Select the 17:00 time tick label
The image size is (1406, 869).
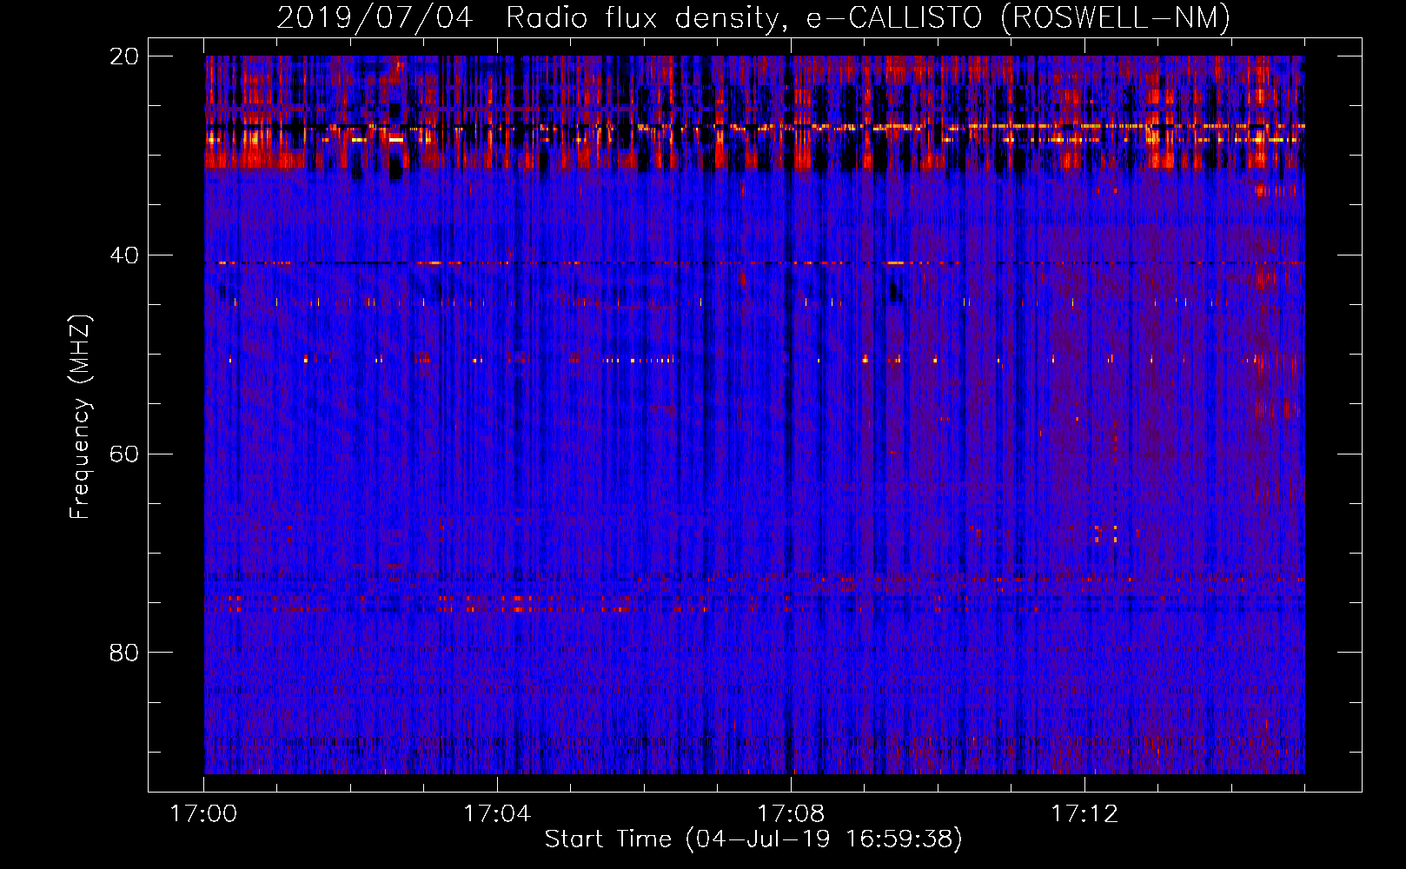coord(203,814)
